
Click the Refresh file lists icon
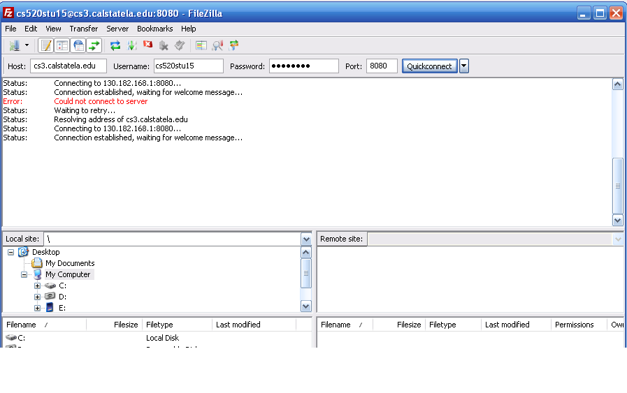pyautogui.click(x=115, y=45)
